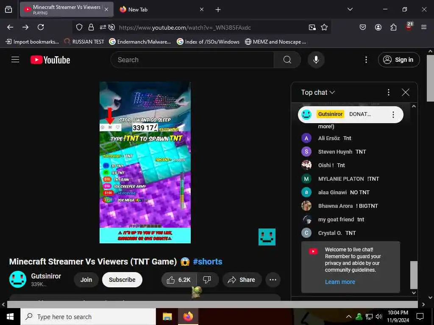Click the Gutsiniror channel avatar
This screenshot has width=434, height=325.
coord(18,279)
